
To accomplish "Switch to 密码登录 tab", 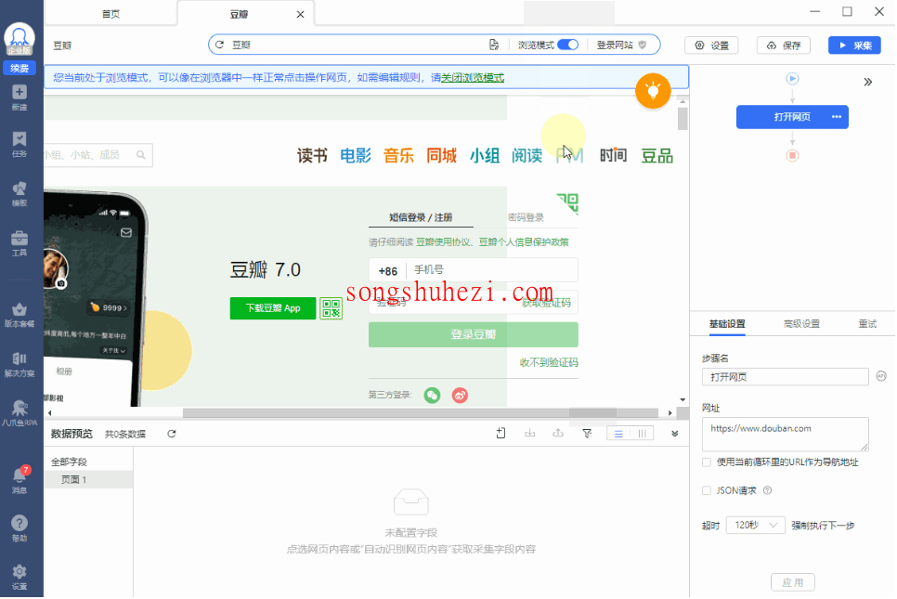I will point(526,217).
